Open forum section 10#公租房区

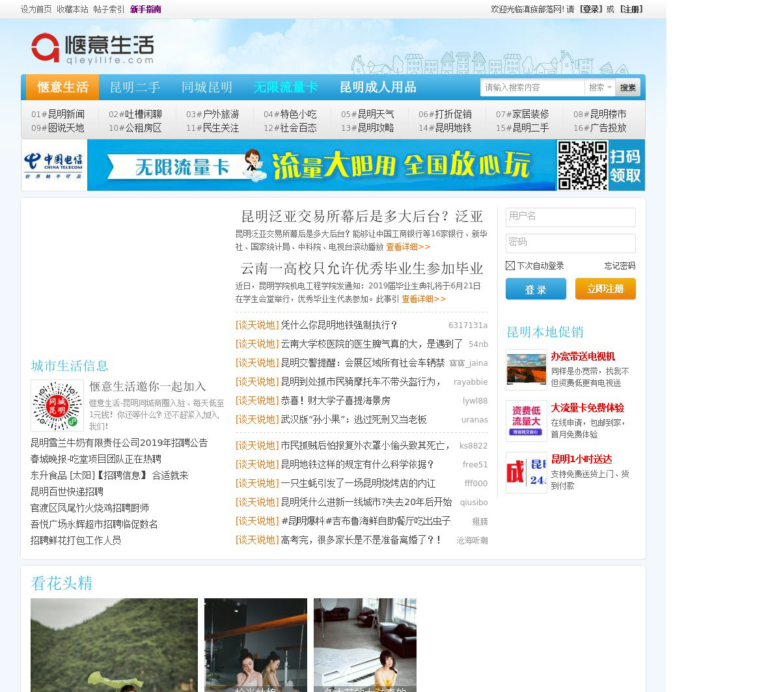pyautogui.click(x=135, y=128)
